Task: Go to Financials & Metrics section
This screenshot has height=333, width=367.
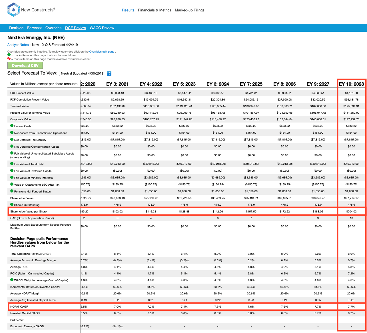Action: [x=155, y=10]
